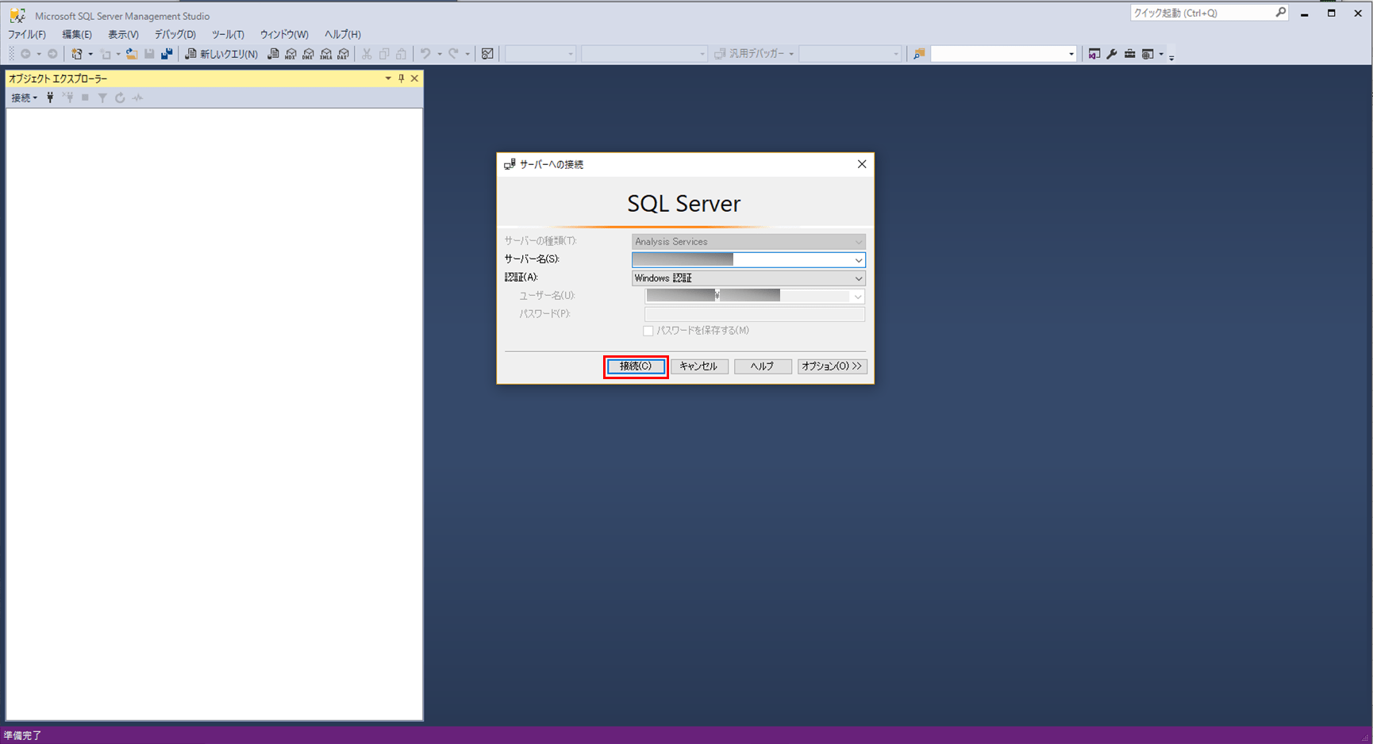
Task: Click 新しいクエリ(N) new query button
Action: click(x=221, y=54)
